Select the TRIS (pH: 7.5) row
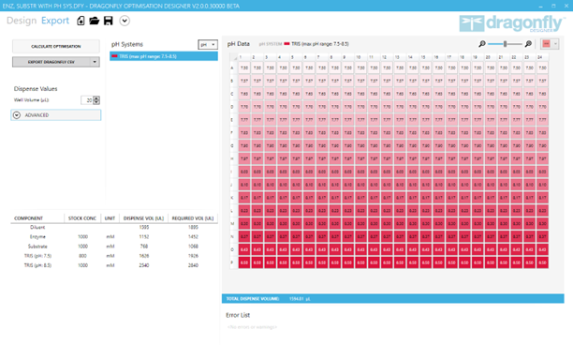573x345 pixels. [x=114, y=256]
